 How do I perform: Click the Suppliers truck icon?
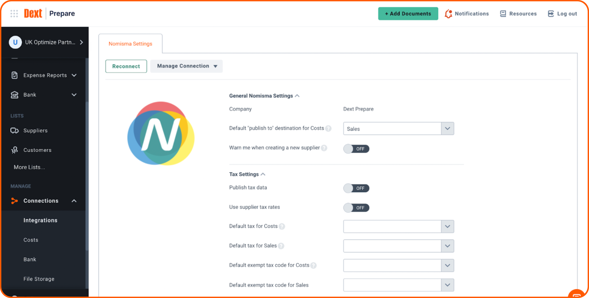pyautogui.click(x=15, y=131)
